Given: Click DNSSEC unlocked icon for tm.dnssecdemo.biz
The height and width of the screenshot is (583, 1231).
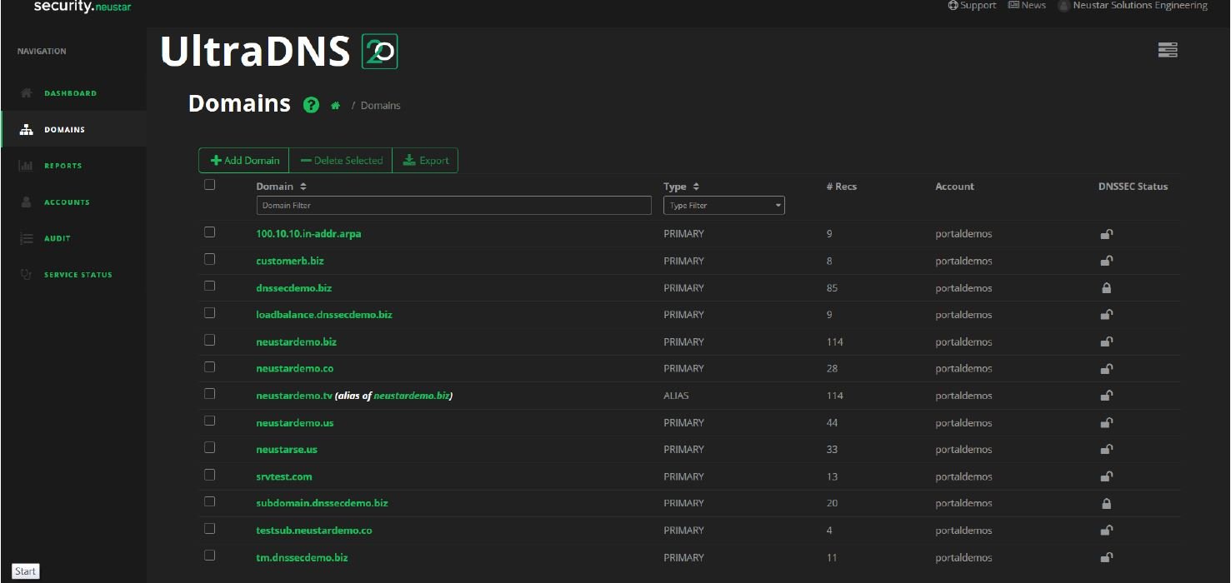Looking at the screenshot, I should (1106, 558).
